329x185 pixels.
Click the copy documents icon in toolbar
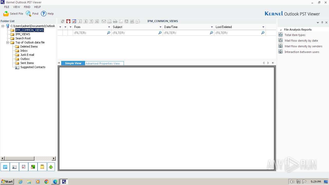(x=138, y=21)
